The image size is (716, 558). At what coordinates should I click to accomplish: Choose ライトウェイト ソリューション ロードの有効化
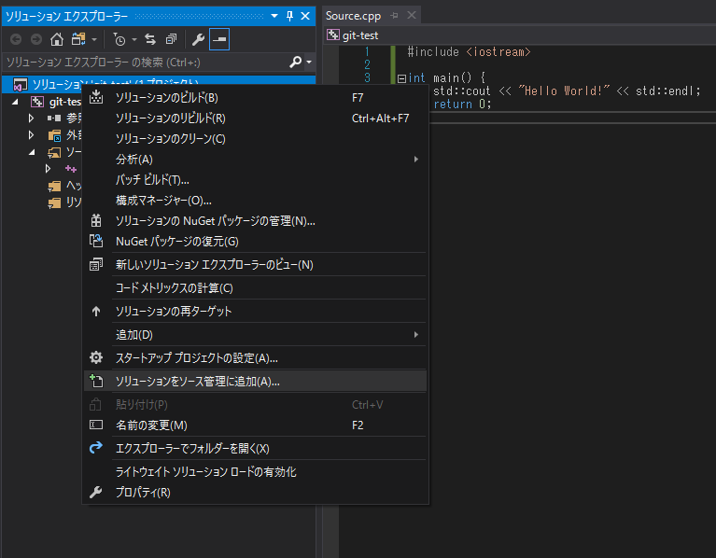point(255,472)
